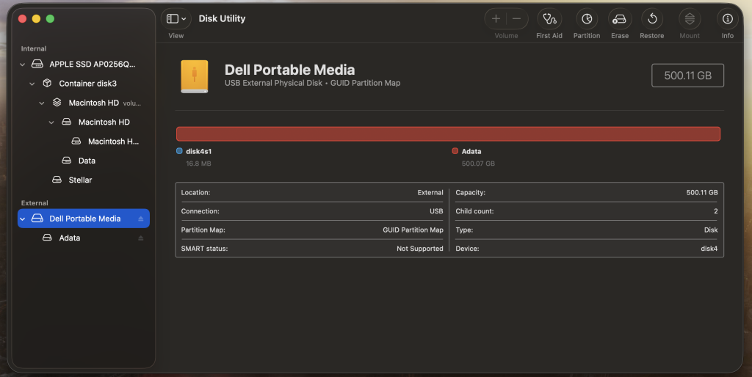
Task: Open the Partition tool
Action: click(x=587, y=18)
